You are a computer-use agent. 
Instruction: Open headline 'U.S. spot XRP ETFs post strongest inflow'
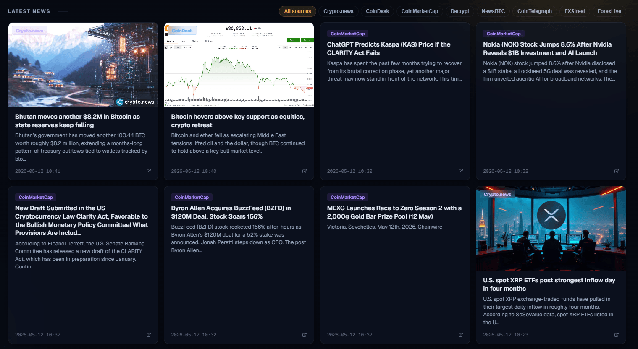(549, 284)
